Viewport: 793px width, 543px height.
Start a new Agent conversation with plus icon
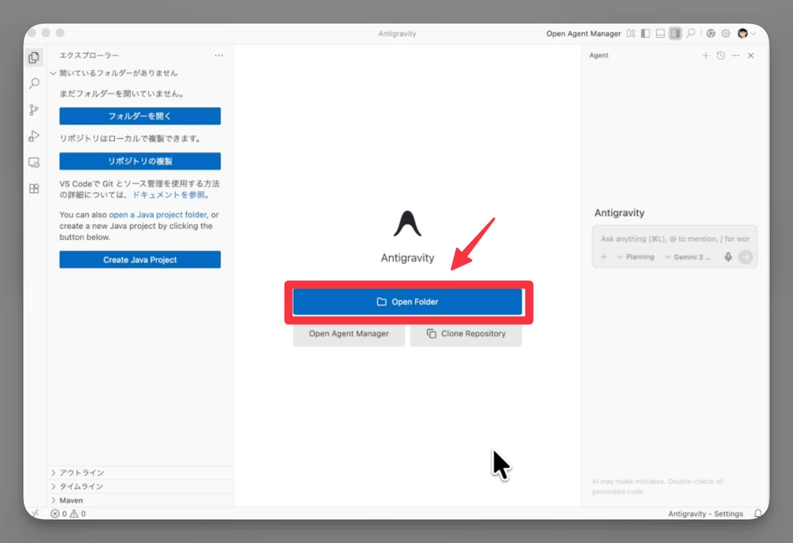coord(706,55)
